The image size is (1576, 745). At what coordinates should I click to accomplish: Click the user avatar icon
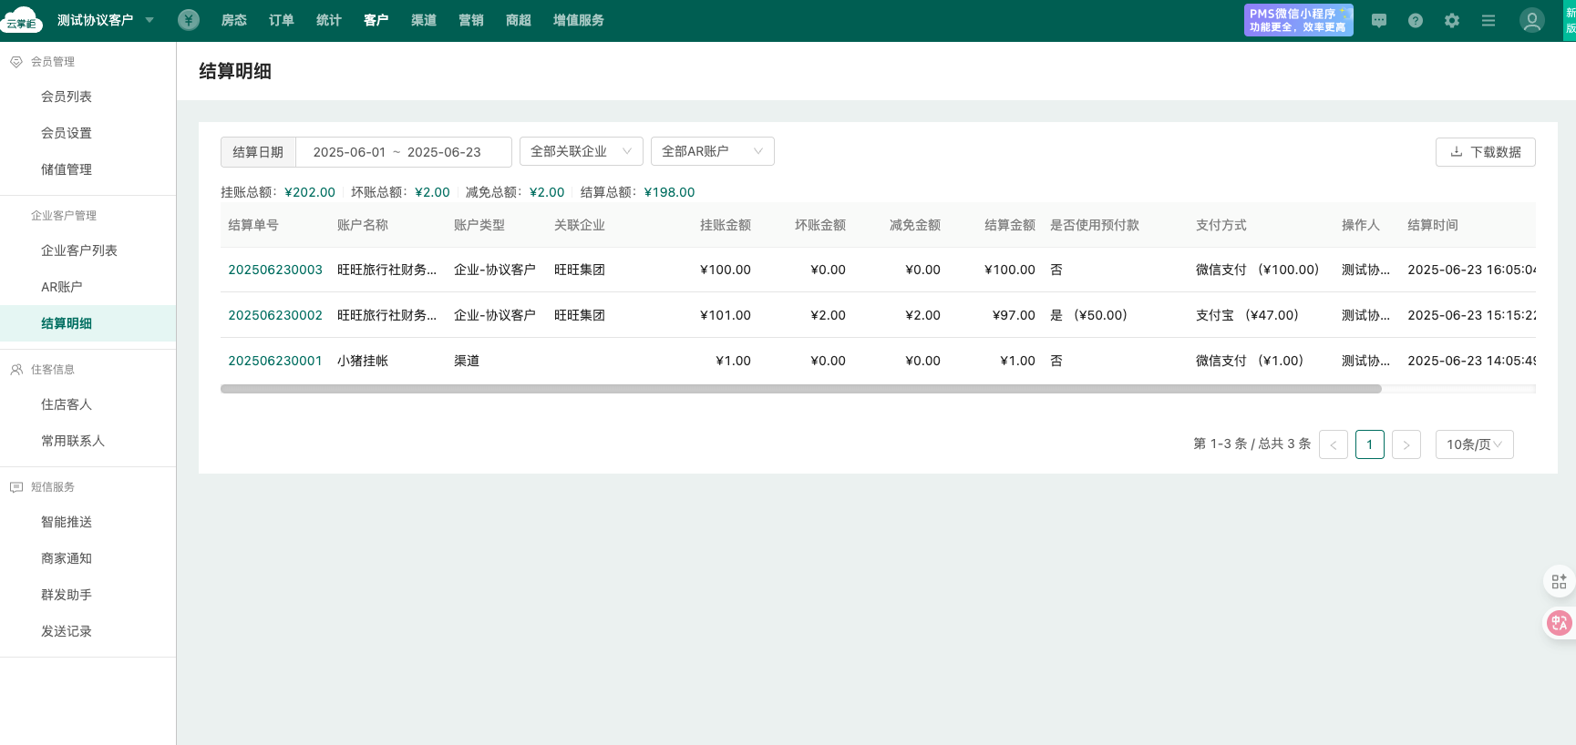click(1532, 20)
